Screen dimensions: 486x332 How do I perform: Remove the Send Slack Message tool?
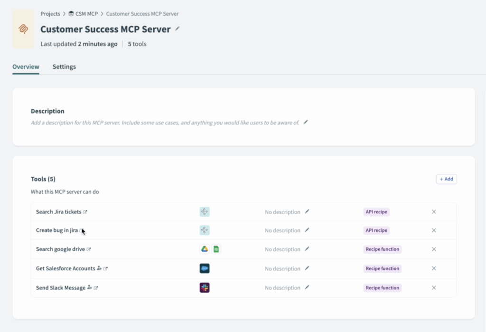pyautogui.click(x=434, y=288)
